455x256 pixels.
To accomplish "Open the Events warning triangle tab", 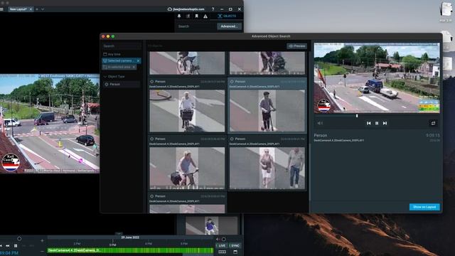I will point(205,16).
